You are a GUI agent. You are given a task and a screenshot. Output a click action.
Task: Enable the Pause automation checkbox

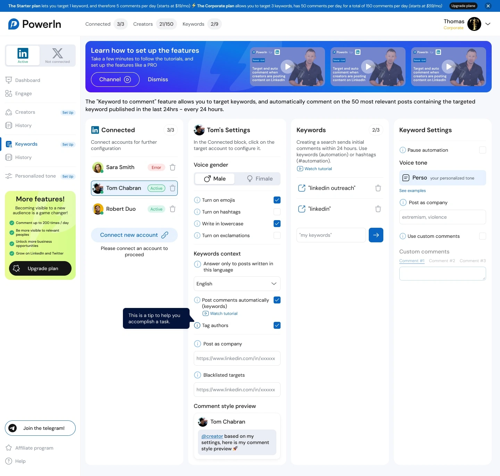point(483,150)
